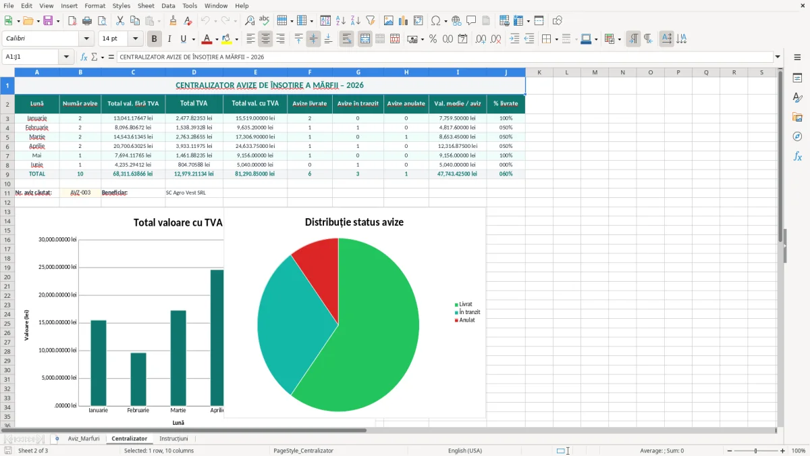Apply the yellow highlight color swatch
Viewport: 810px width, 456px height.
227,39
